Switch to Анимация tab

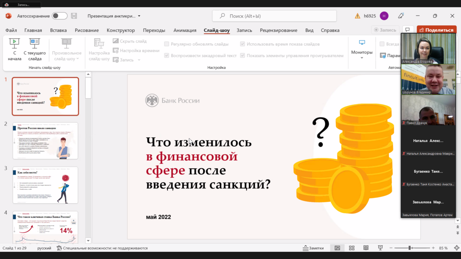pos(185,30)
